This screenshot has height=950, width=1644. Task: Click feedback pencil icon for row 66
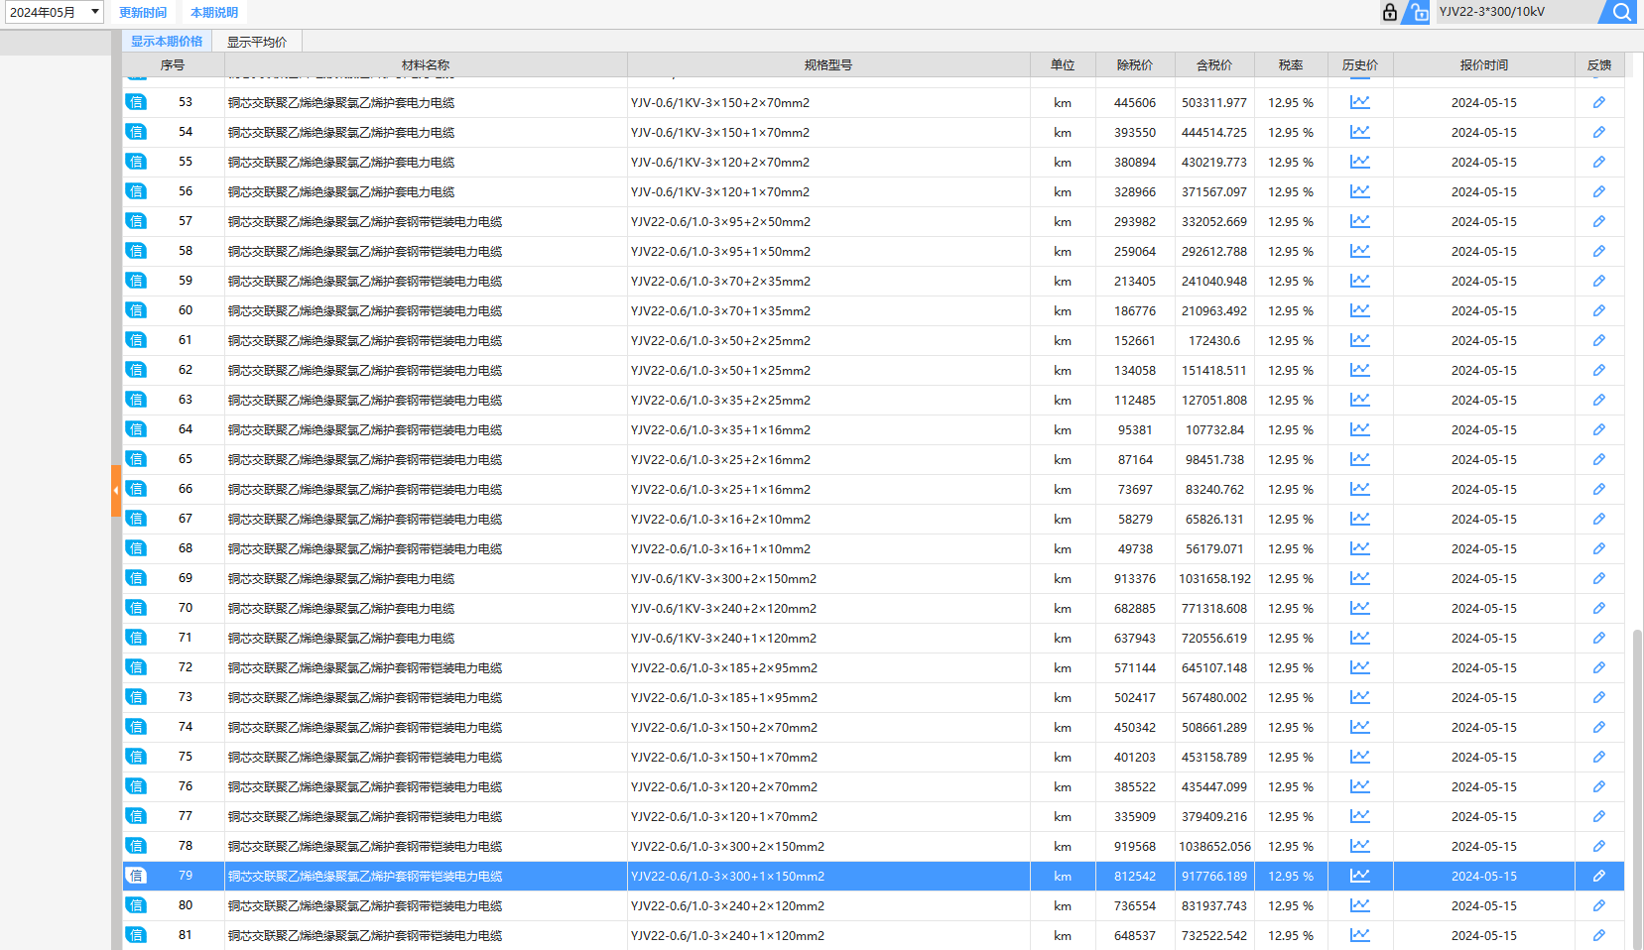pyautogui.click(x=1599, y=489)
